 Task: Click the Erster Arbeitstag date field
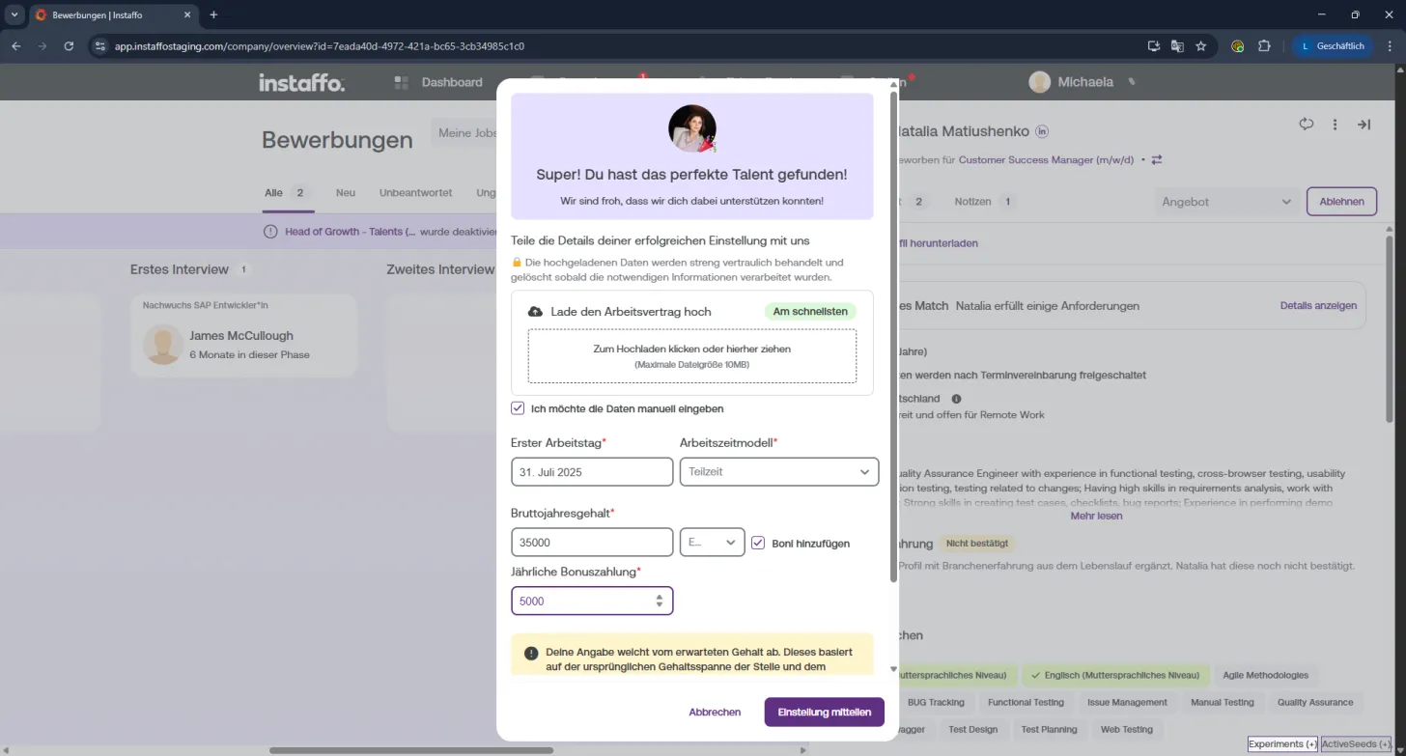(592, 472)
